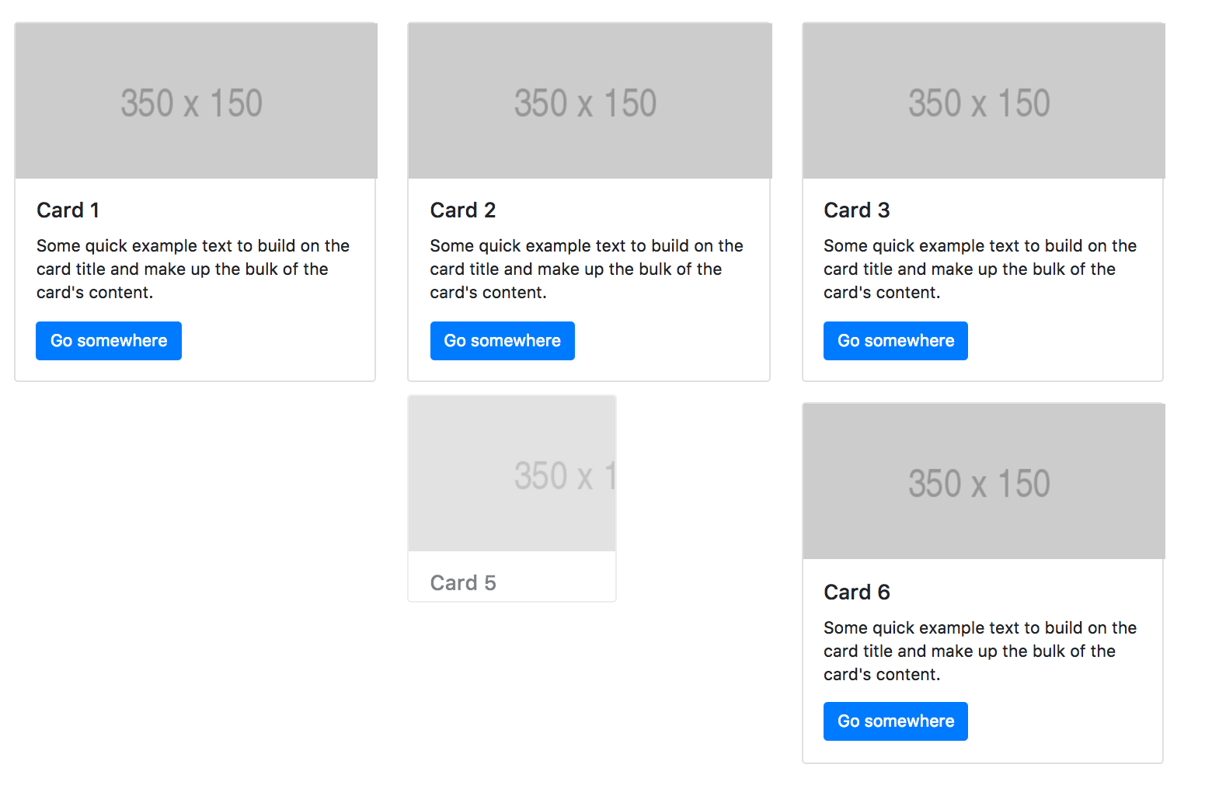Click the description text in Card 6
This screenshot has height=806, width=1212.
pos(980,651)
